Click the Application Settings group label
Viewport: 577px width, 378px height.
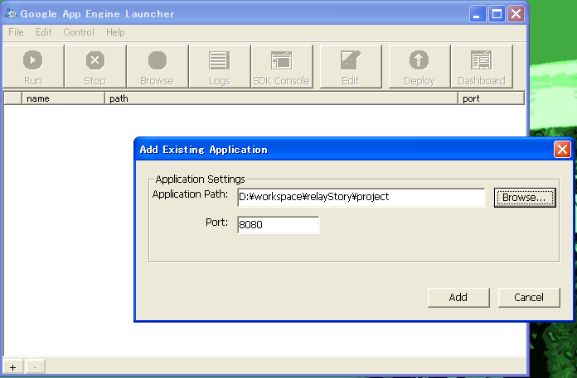200,179
